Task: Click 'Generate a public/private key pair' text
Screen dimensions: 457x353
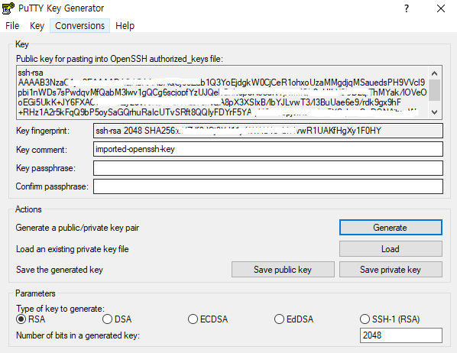Action: (77, 228)
